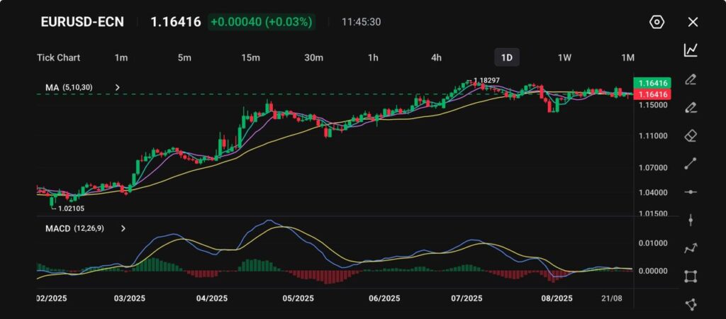The image size is (726, 319).
Task: Switch to the 4h timeframe
Action: [436, 57]
